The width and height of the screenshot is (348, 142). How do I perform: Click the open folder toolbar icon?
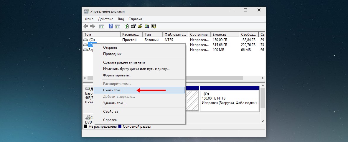point(140,26)
